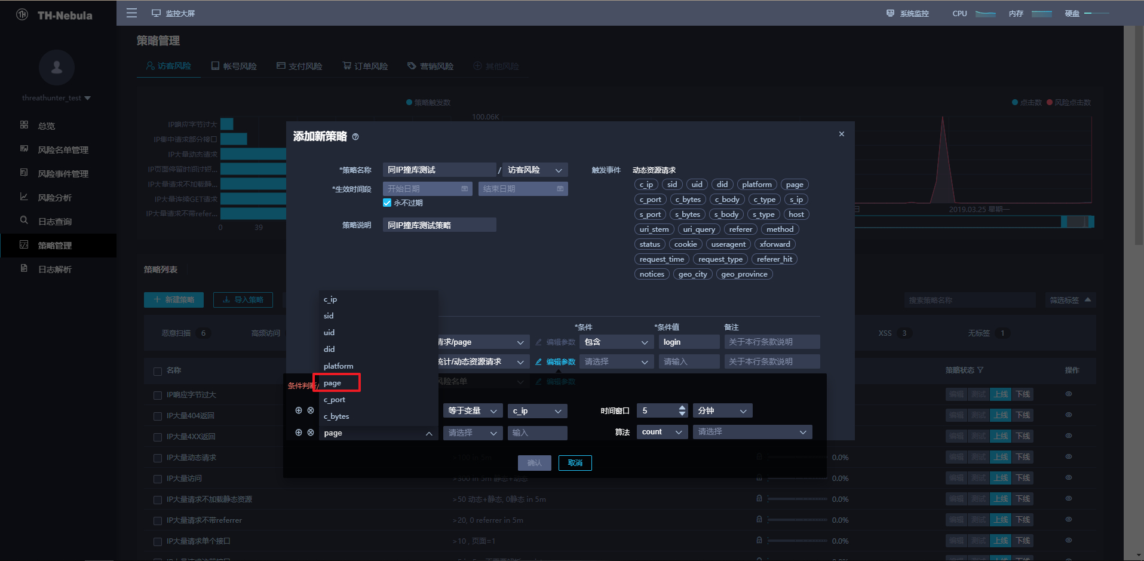Click the blue 编辑参数 pencil link
This screenshot has height=561, width=1144.
pos(556,362)
